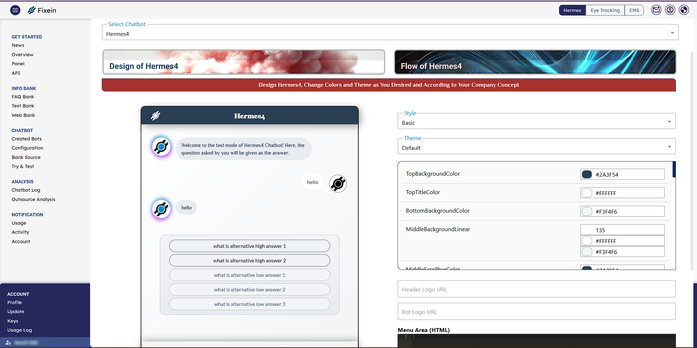The height and width of the screenshot is (348, 697).
Task: Click the user profile icon in the header
Action: 670,10
